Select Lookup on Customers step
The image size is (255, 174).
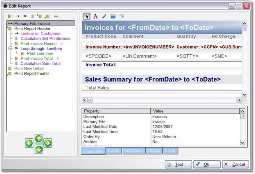[40, 34]
